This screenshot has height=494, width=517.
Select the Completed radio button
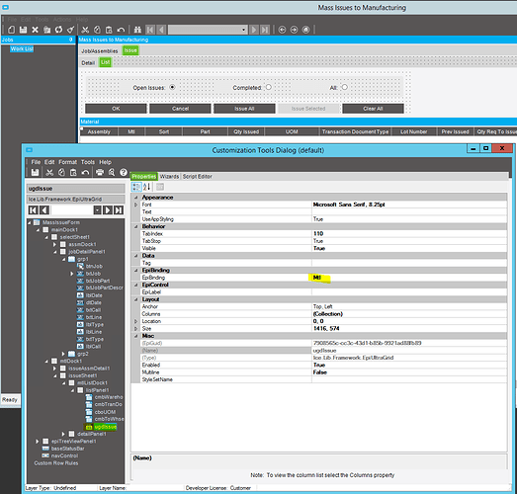pos(269,87)
